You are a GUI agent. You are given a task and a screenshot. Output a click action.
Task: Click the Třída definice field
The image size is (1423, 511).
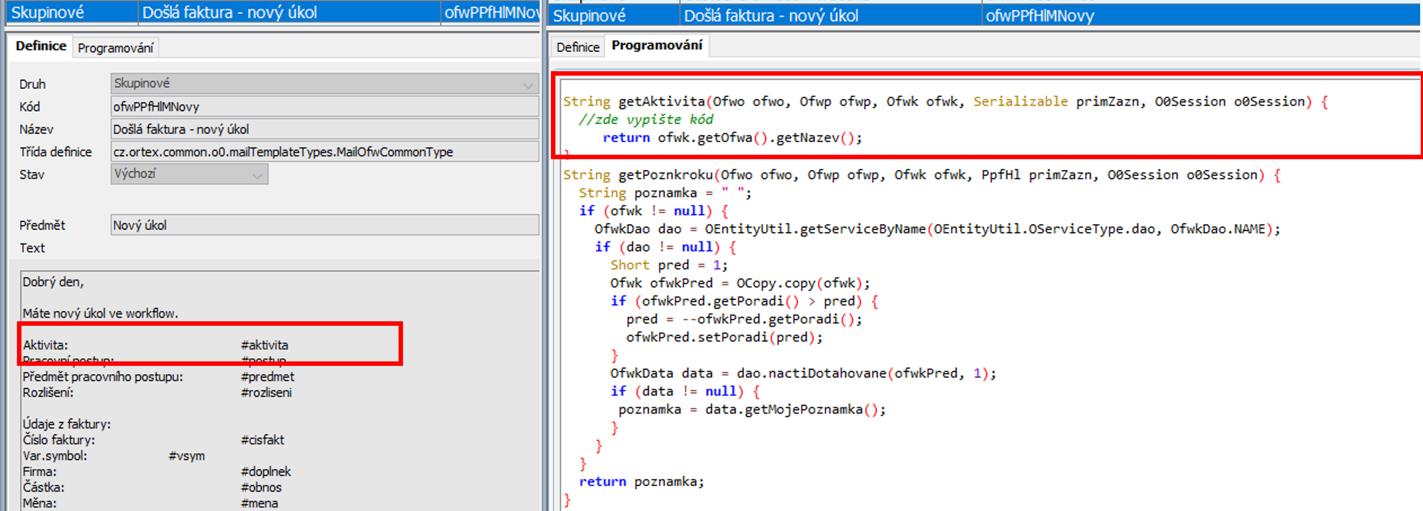tap(324, 152)
